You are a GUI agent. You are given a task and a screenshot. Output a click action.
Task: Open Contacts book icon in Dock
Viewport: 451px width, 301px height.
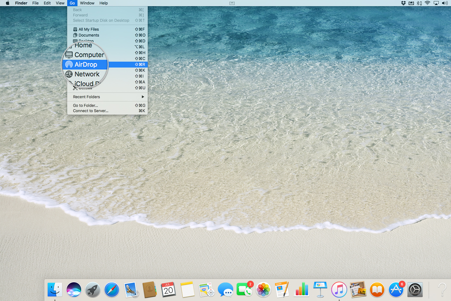(x=149, y=290)
